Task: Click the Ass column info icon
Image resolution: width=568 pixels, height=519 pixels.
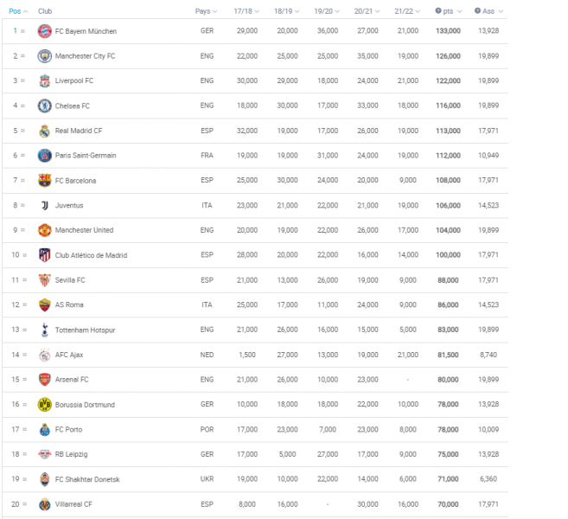Action: pyautogui.click(x=477, y=11)
